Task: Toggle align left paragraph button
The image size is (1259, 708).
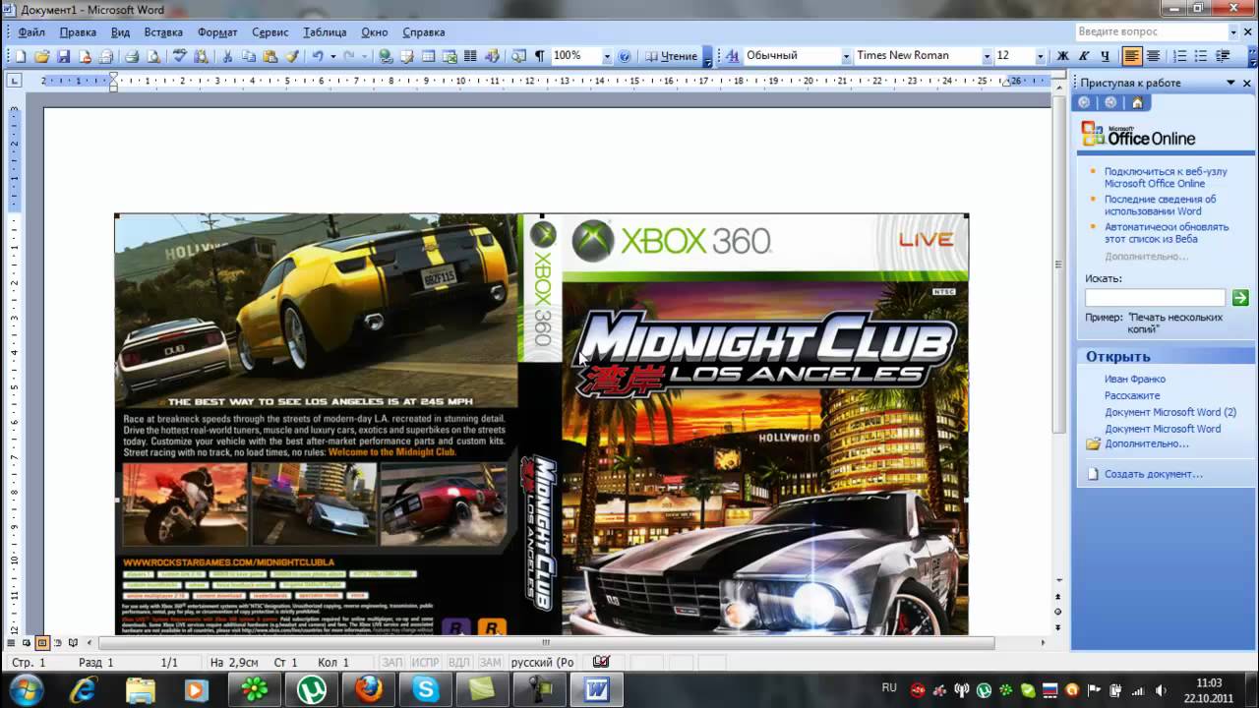Action: point(1132,56)
